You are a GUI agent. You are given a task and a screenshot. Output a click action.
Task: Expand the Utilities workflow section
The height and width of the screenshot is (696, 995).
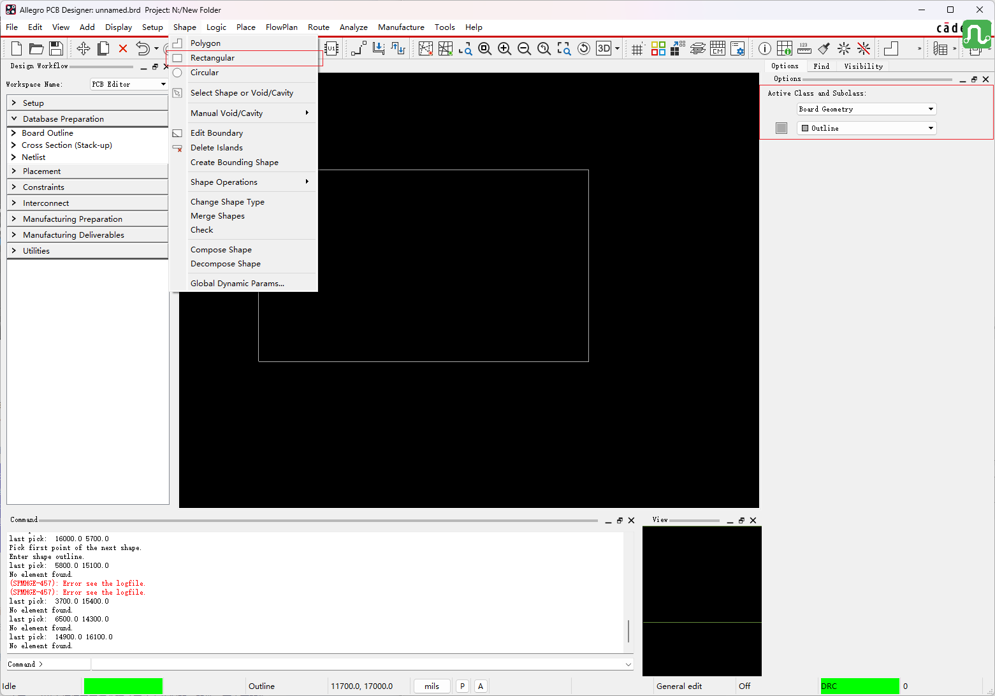tap(87, 250)
